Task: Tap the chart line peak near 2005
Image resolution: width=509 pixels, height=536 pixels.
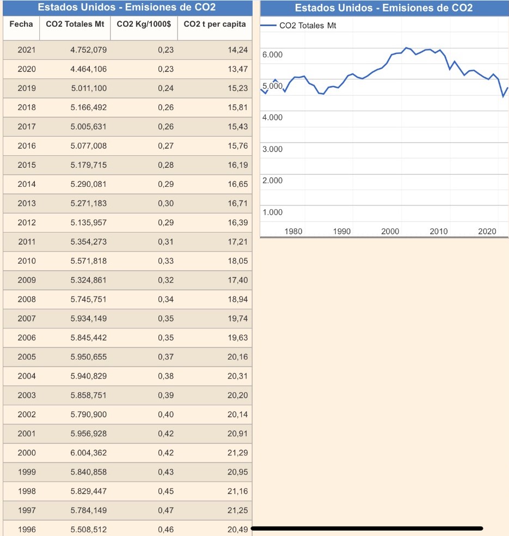Action: click(x=407, y=48)
